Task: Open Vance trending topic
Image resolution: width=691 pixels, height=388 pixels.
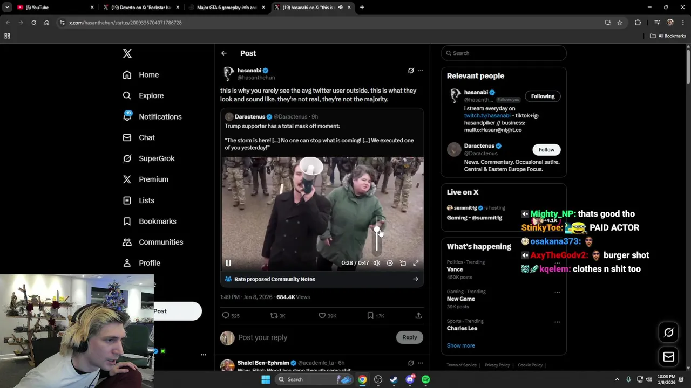Action: [x=455, y=269]
